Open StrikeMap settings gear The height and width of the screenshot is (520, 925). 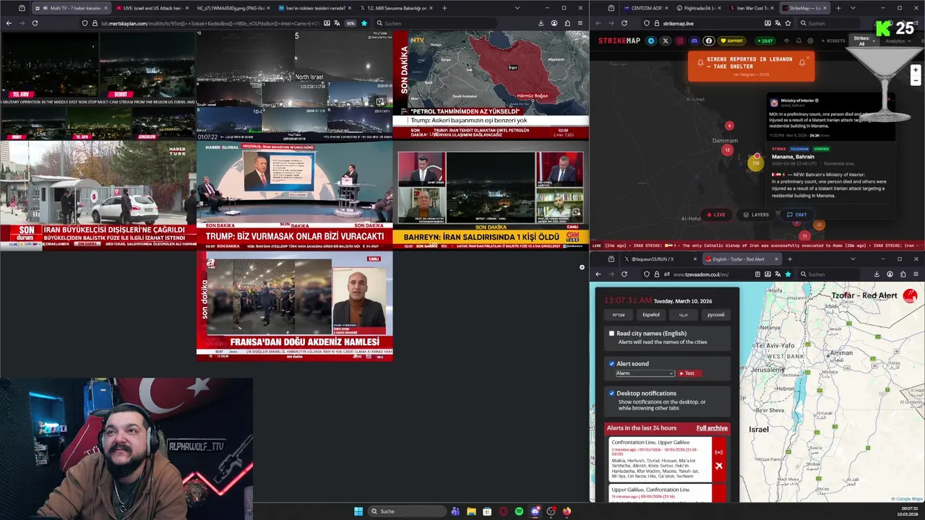pyautogui.click(x=810, y=41)
